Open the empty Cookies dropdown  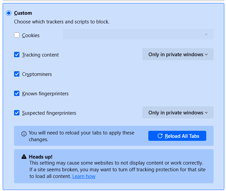(x=138, y=34)
